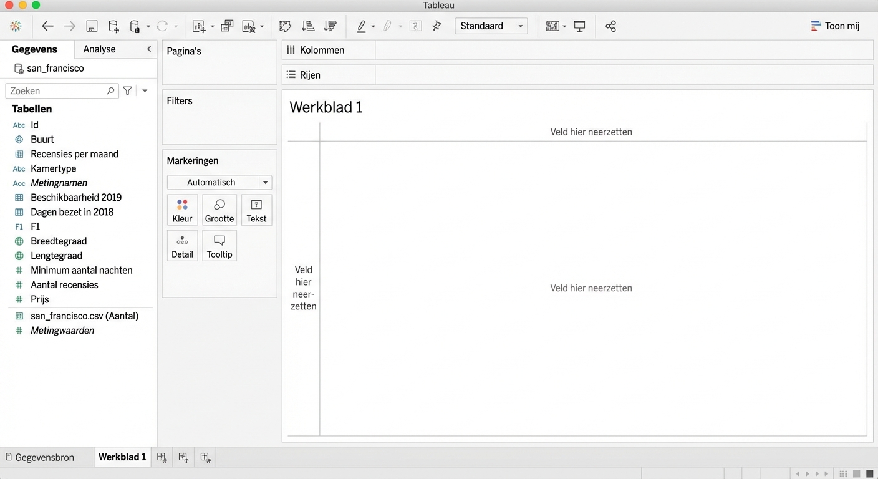Select the Kamertype field in Tabellen

tap(53, 168)
